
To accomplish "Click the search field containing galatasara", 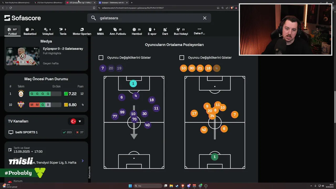I will tap(149, 18).
